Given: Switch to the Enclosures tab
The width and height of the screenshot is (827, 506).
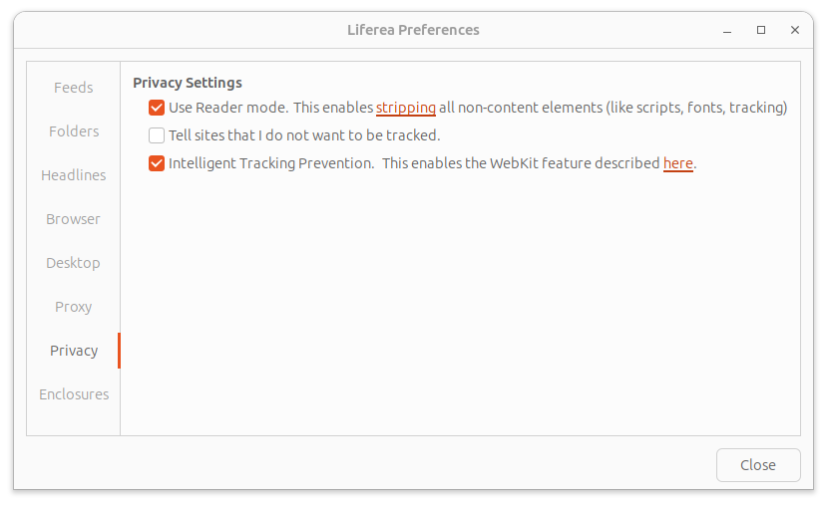Looking at the screenshot, I should click(74, 394).
